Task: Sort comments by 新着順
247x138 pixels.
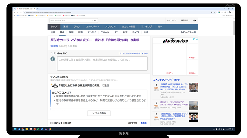Action: pyautogui.click(x=144, y=123)
